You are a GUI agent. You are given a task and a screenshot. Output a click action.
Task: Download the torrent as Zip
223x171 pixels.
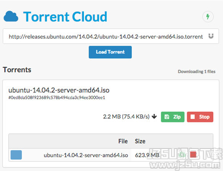coord(173,117)
